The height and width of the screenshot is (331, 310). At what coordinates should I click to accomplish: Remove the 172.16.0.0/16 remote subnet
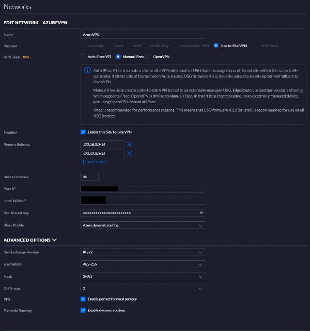[x=129, y=144]
